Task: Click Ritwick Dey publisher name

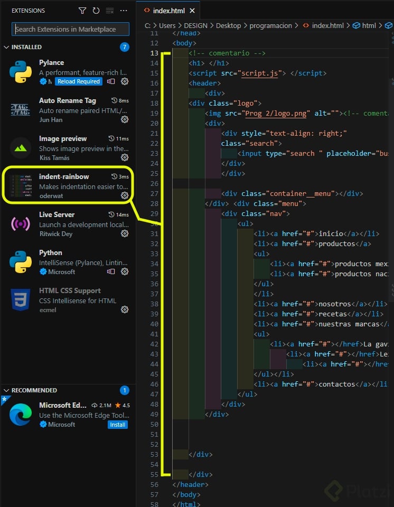Action: coord(56,234)
